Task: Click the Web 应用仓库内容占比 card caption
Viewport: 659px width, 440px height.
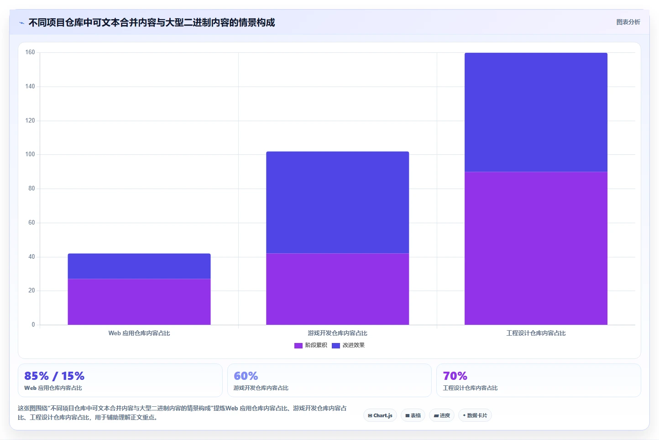Action: coord(53,388)
